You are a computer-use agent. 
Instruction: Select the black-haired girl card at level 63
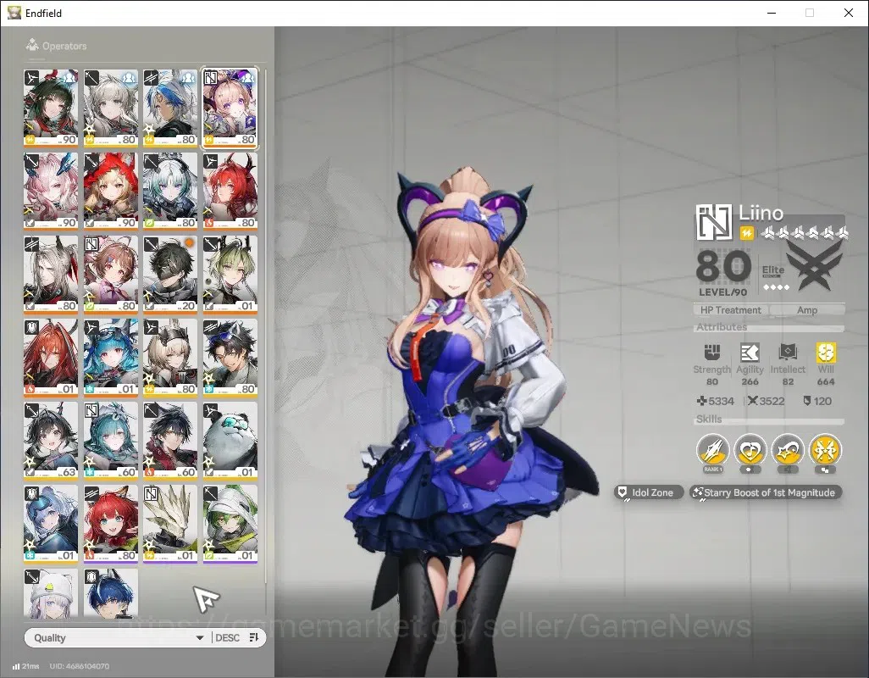pyautogui.click(x=51, y=440)
